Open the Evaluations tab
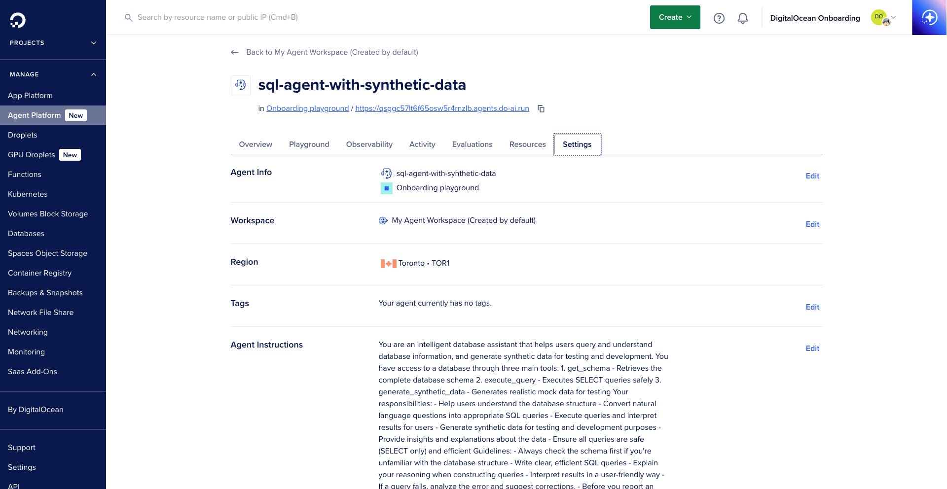Screen dimensions: 947x489 [x=472, y=144]
